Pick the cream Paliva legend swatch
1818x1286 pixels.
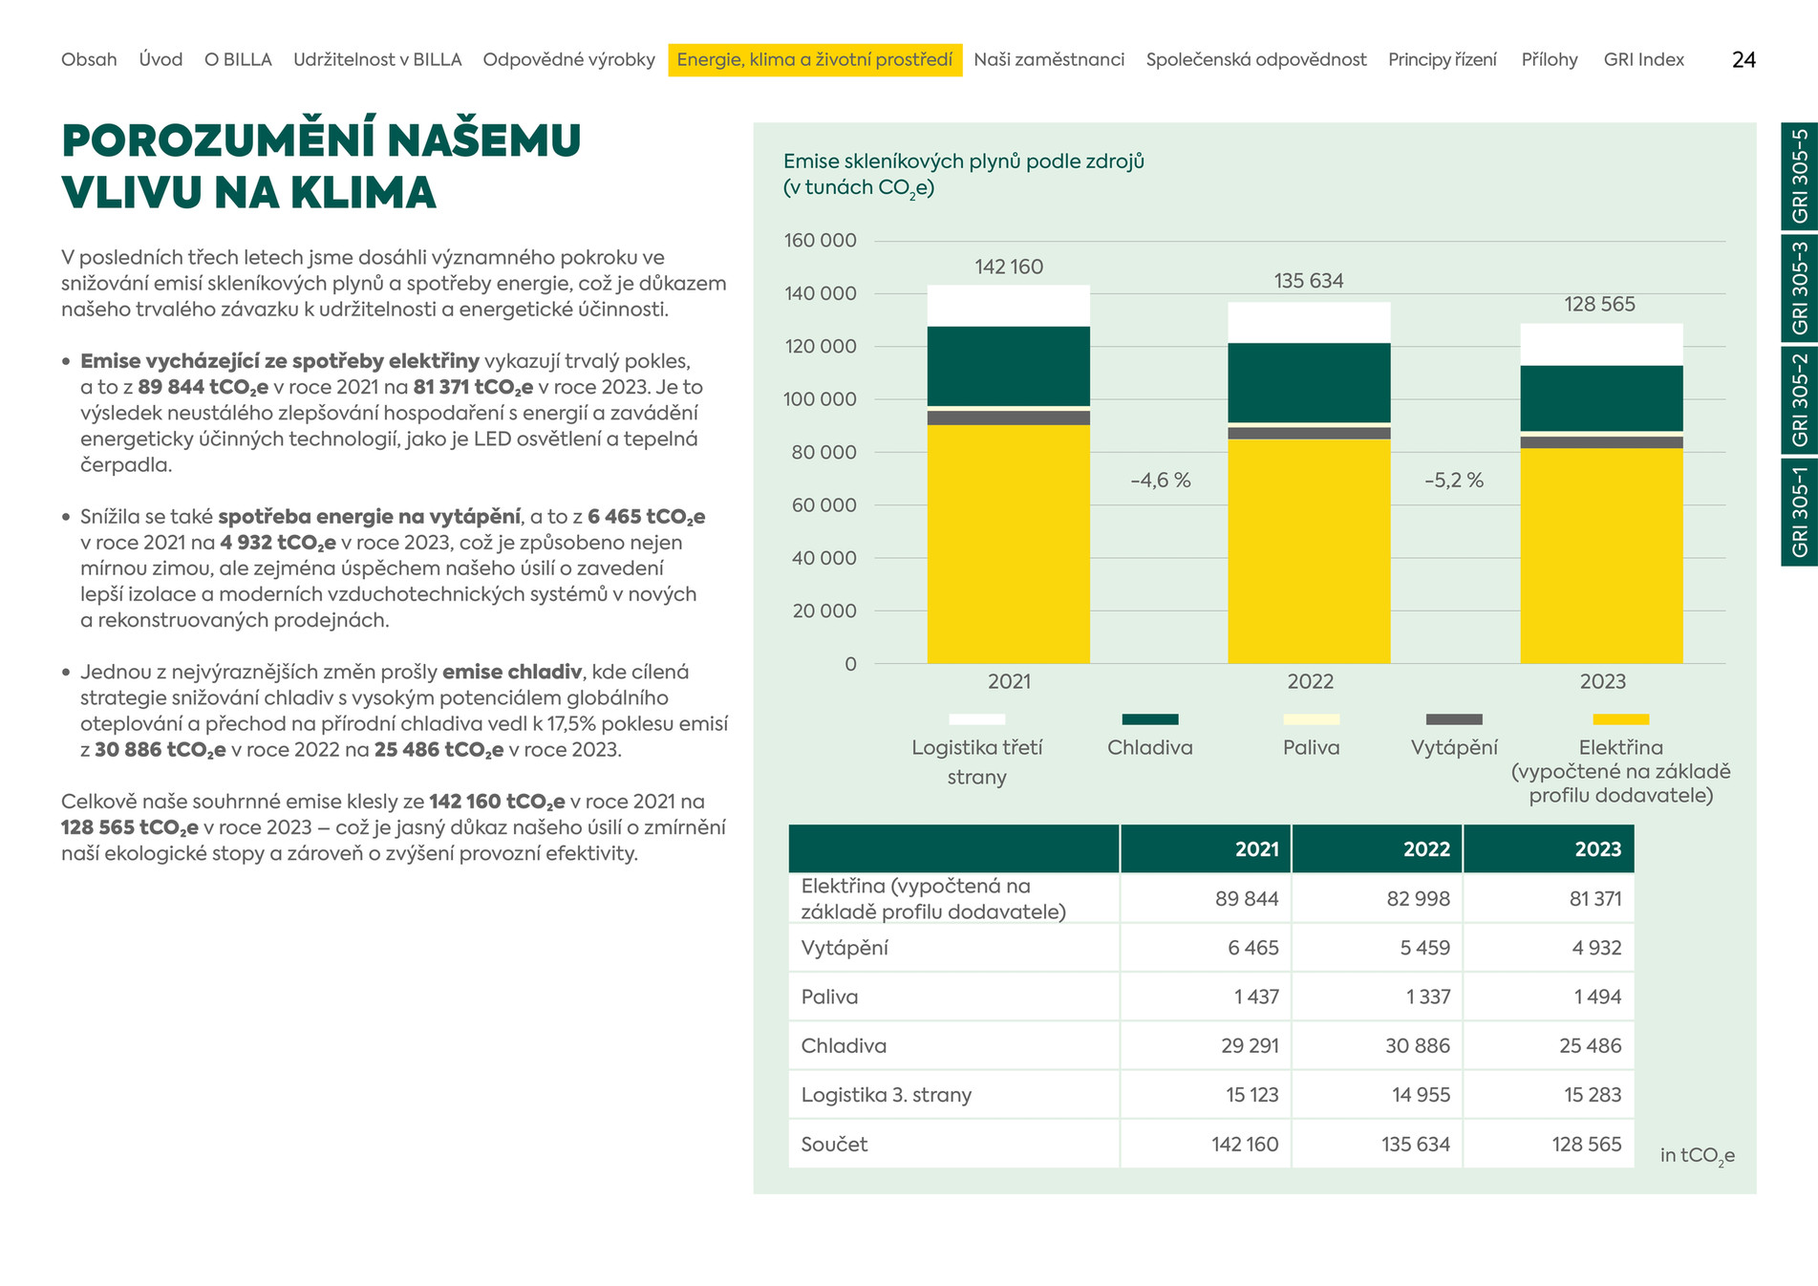point(1312,719)
